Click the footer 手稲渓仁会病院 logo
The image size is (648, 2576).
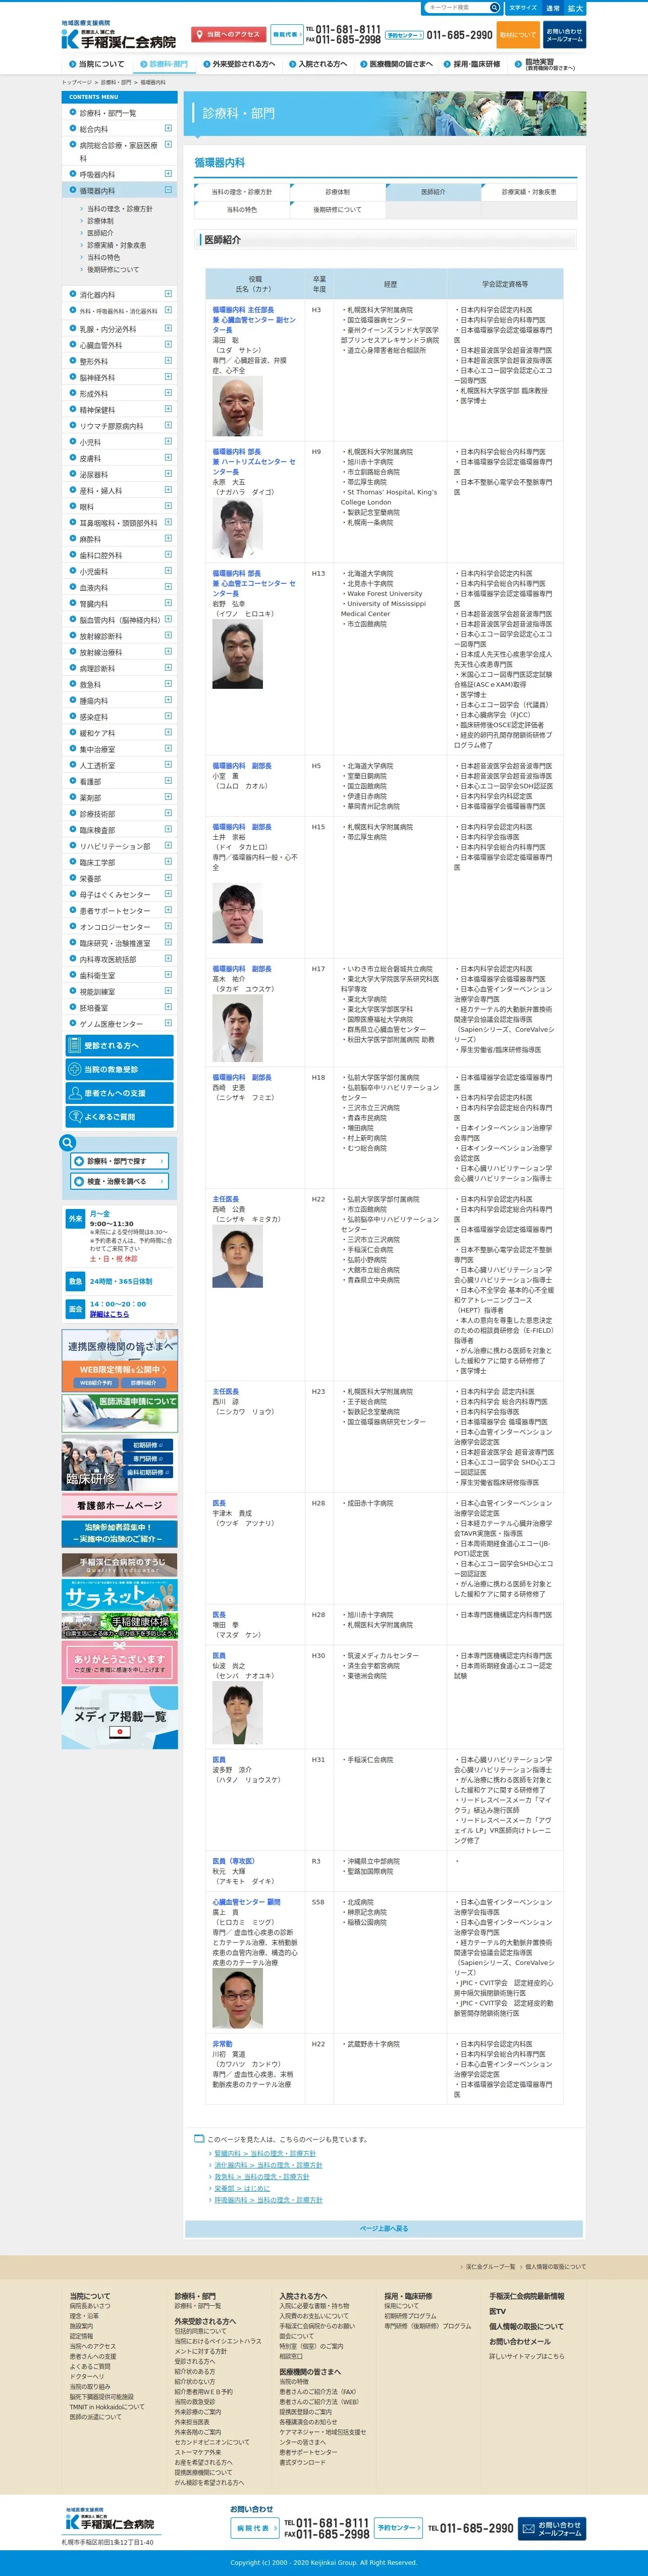point(110,2522)
